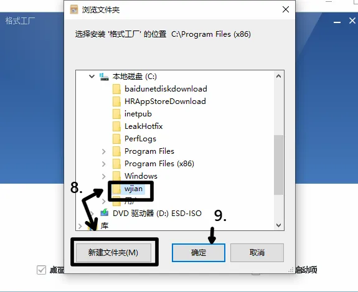Select the wjian folder in the tree
The image size is (358, 292).
[x=133, y=189]
